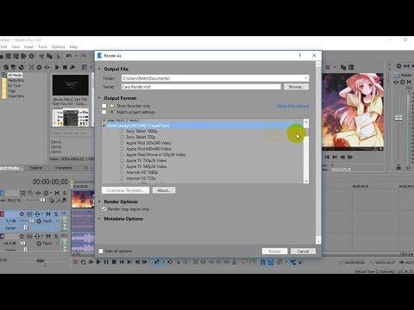The width and height of the screenshot is (414, 310).
Task: Favorite star for Sony Tablet 1080p template
Action: pyautogui.click(x=122, y=131)
